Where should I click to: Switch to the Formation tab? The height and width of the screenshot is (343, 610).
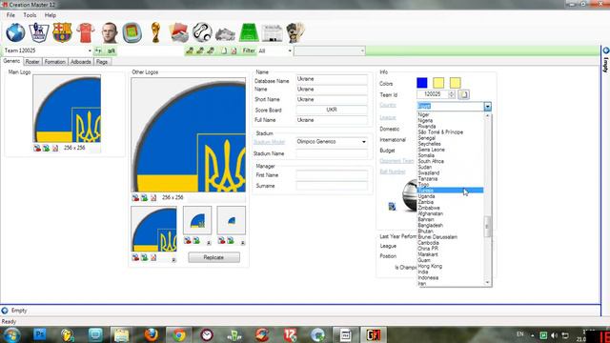(x=54, y=62)
